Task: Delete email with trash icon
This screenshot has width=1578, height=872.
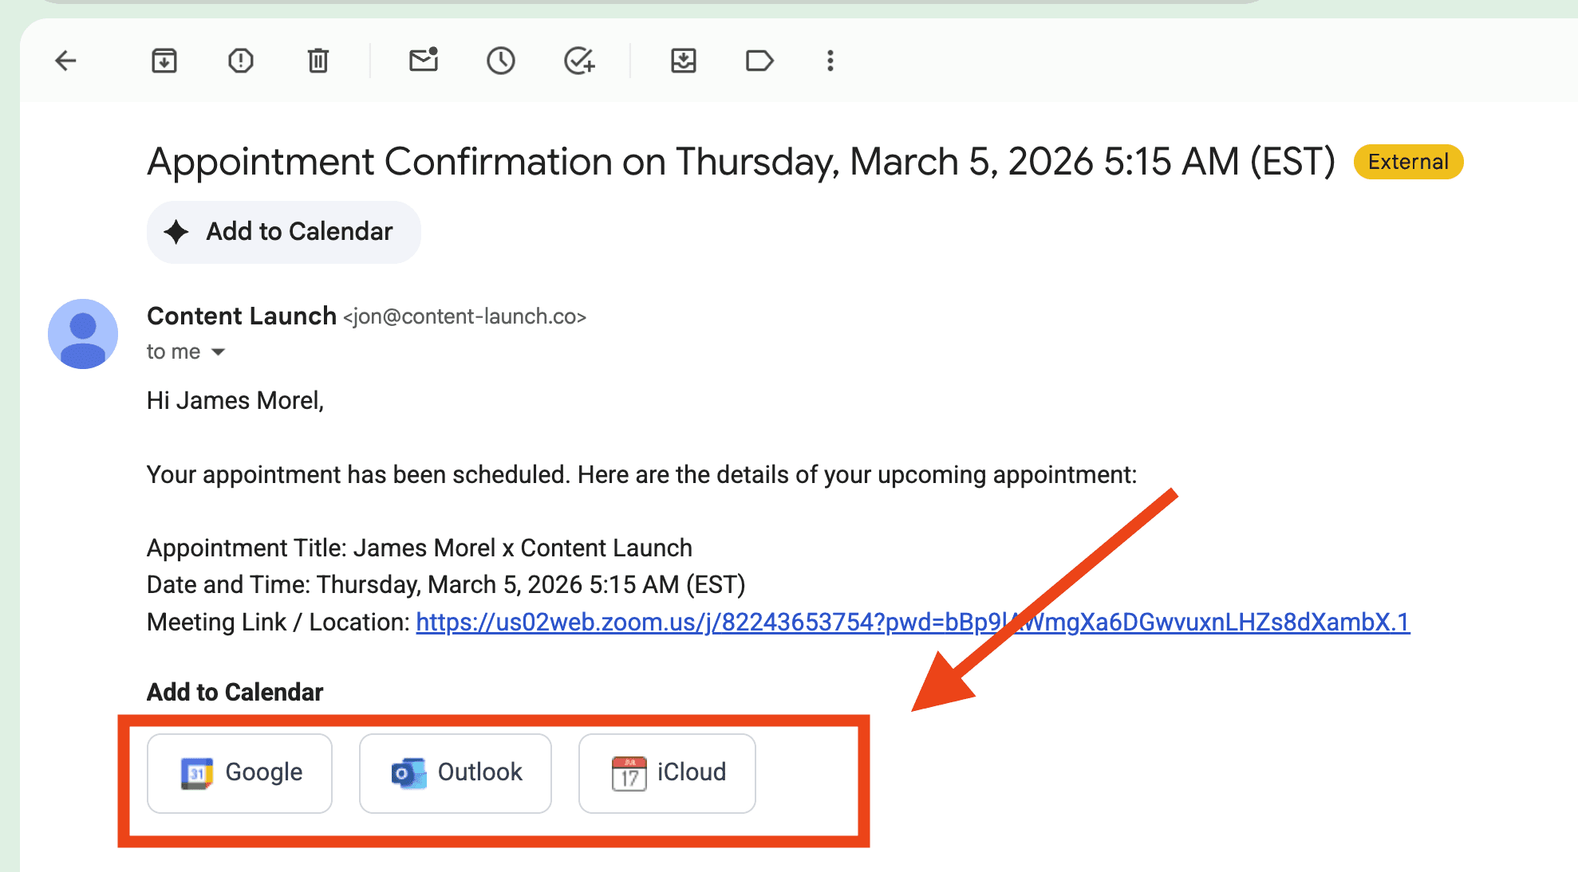Action: (x=318, y=61)
